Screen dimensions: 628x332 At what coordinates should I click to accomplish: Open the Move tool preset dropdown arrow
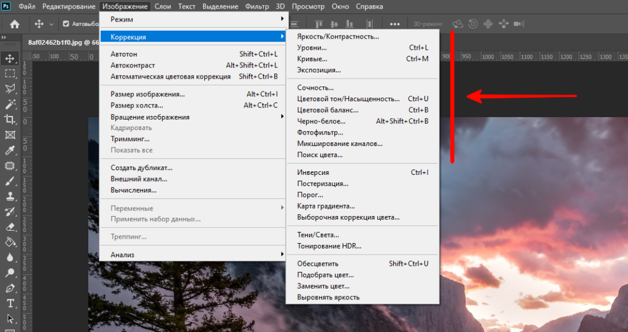52,24
